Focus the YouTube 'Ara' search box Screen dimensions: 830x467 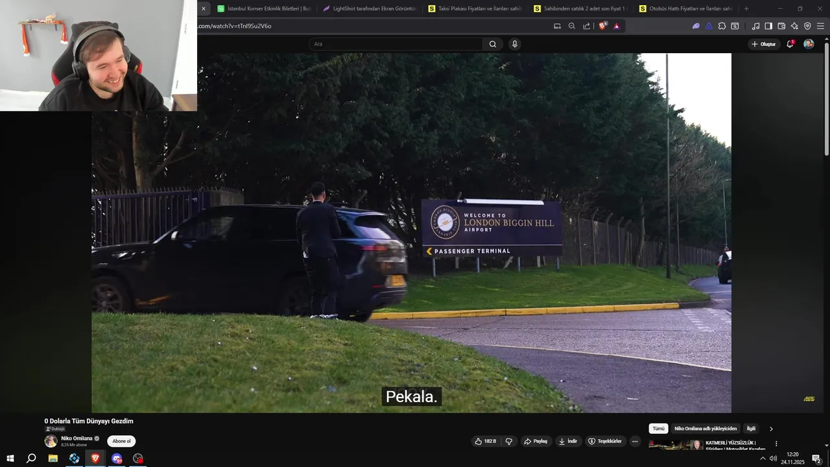pyautogui.click(x=396, y=44)
